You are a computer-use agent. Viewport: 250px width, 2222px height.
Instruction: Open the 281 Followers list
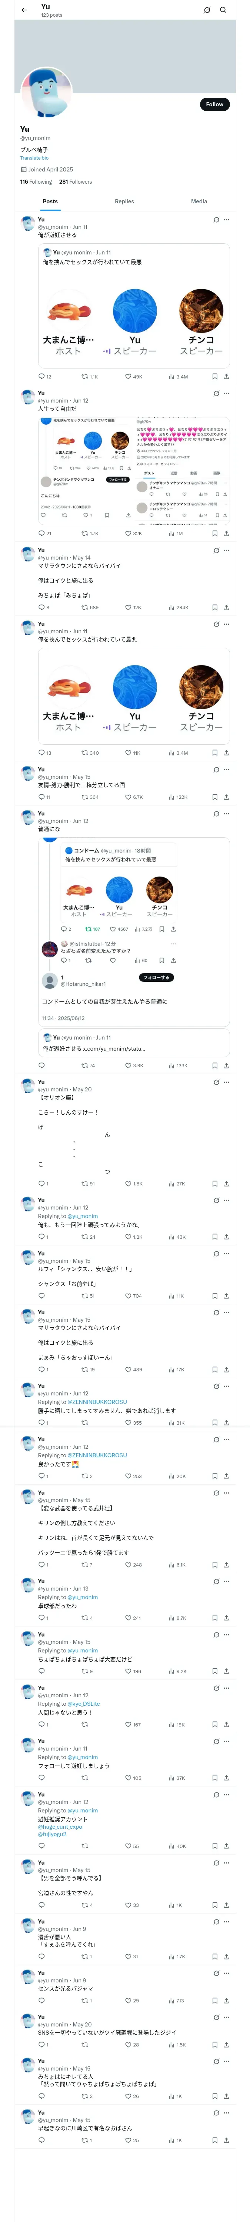coord(76,182)
